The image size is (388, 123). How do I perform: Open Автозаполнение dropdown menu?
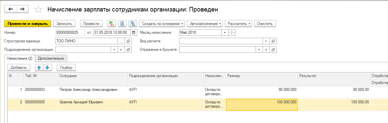point(205,24)
